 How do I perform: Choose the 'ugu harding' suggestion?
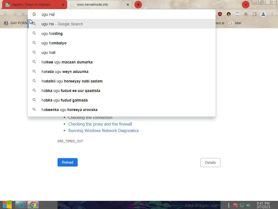(122, 33)
